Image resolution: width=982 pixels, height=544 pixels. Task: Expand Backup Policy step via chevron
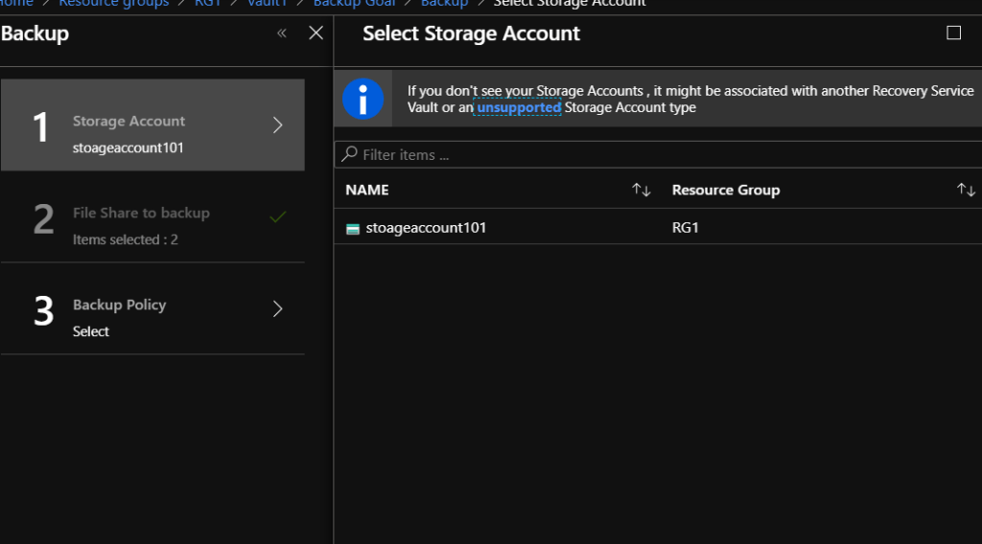(x=278, y=308)
